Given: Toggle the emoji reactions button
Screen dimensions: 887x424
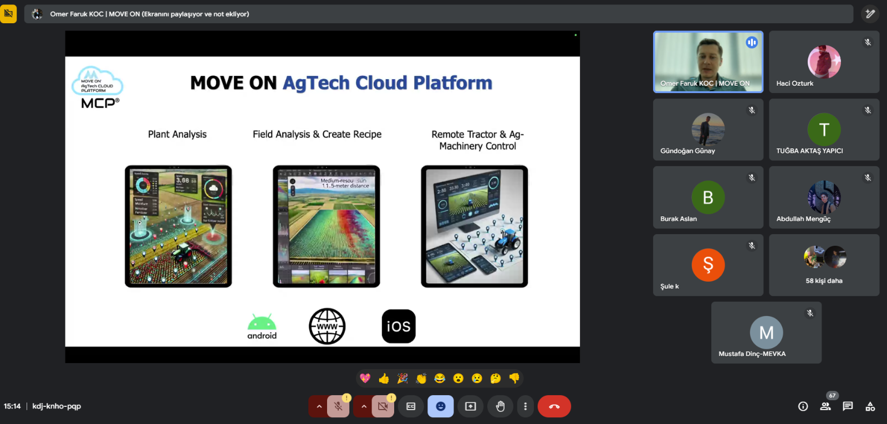Looking at the screenshot, I should (x=441, y=406).
